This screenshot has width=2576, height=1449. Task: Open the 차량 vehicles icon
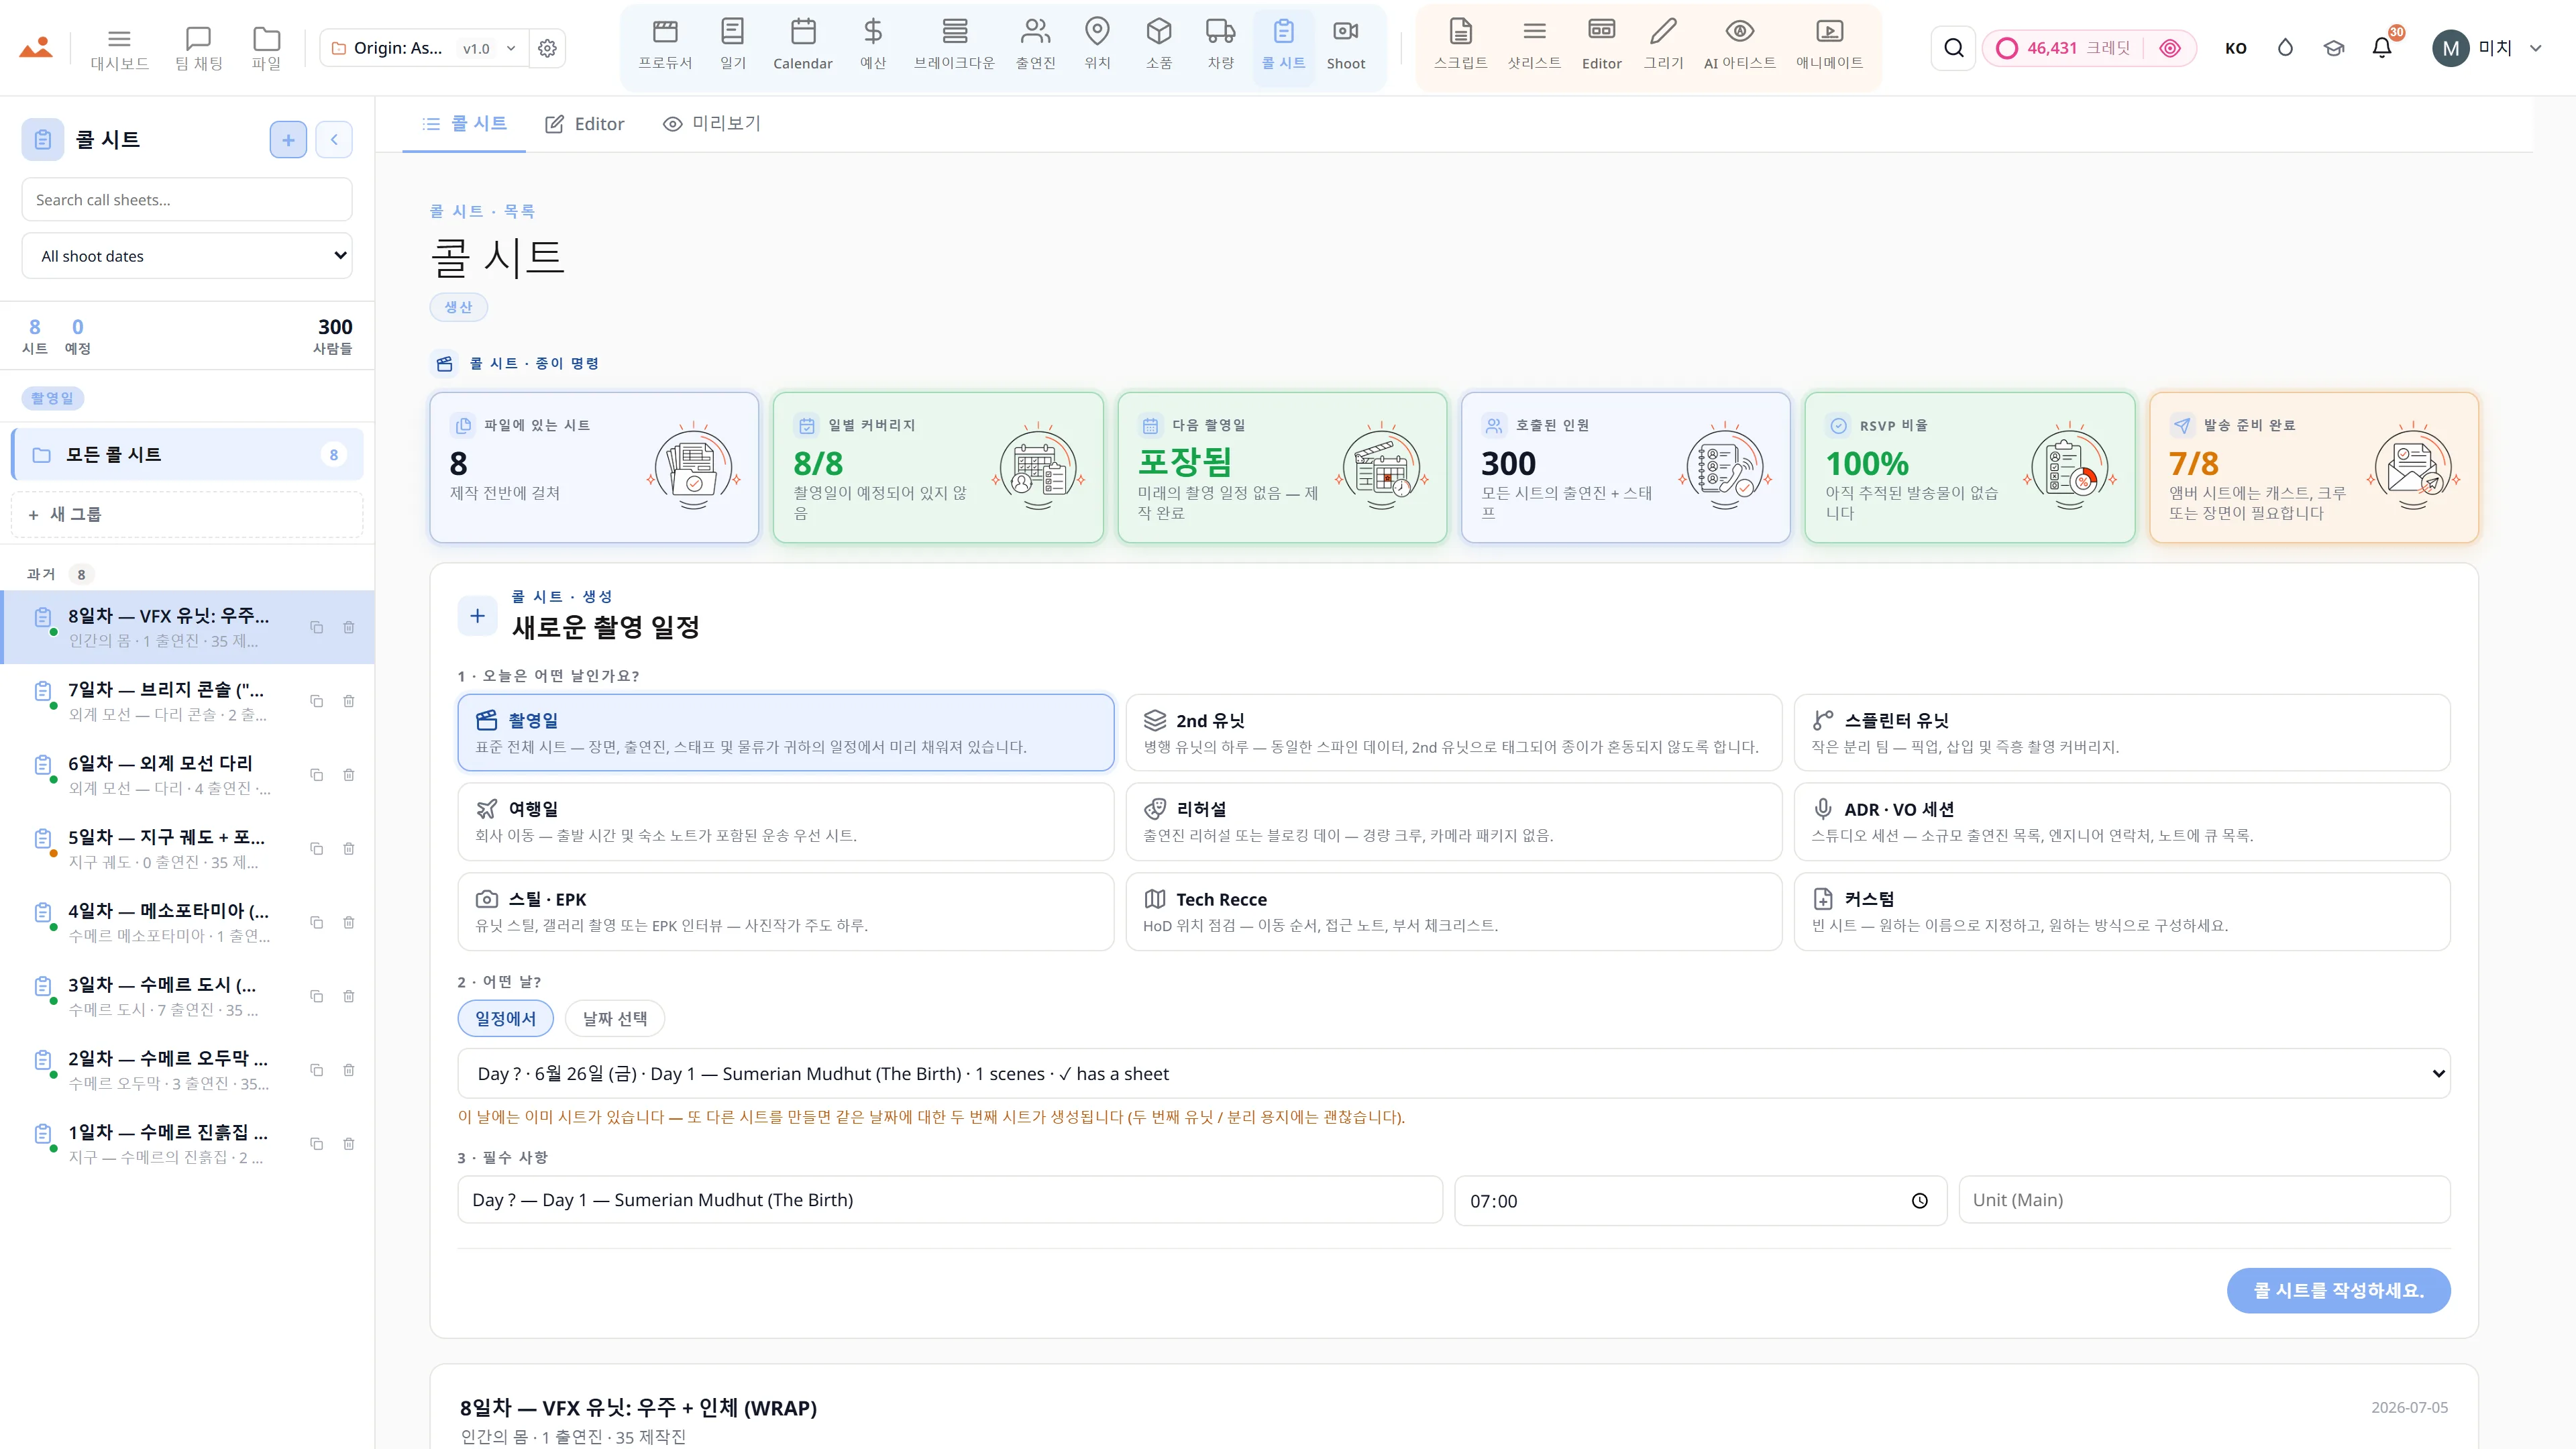click(1220, 46)
